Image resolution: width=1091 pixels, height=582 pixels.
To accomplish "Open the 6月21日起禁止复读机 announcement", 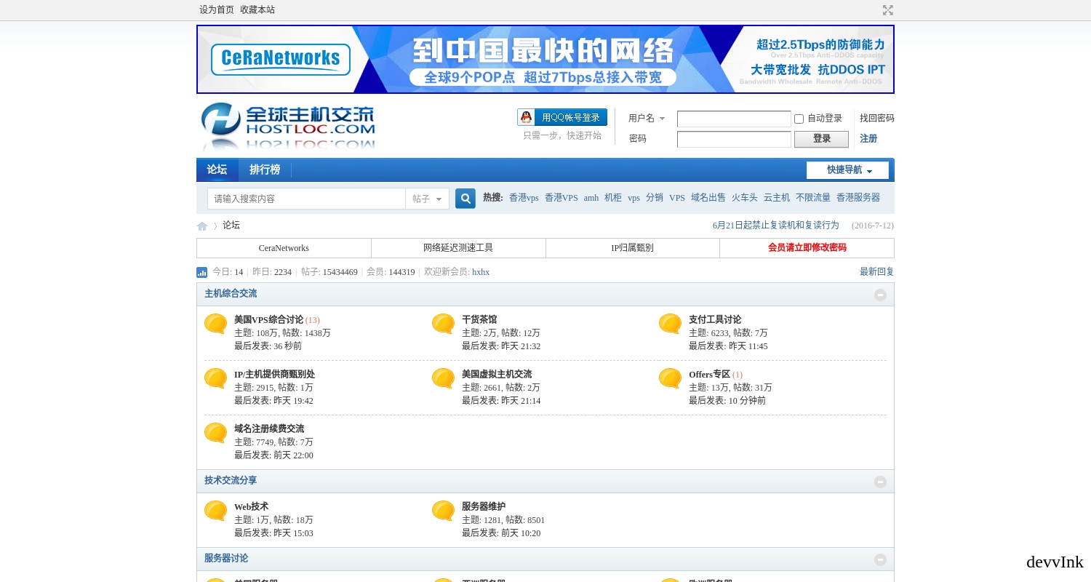I will tap(776, 226).
